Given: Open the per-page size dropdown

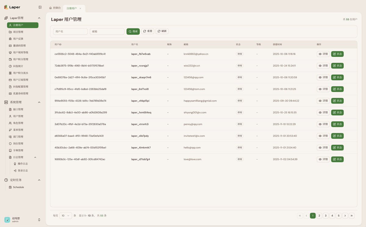Looking at the screenshot, I should (x=66, y=215).
